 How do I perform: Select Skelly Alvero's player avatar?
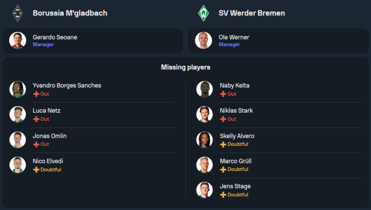coord(204,140)
